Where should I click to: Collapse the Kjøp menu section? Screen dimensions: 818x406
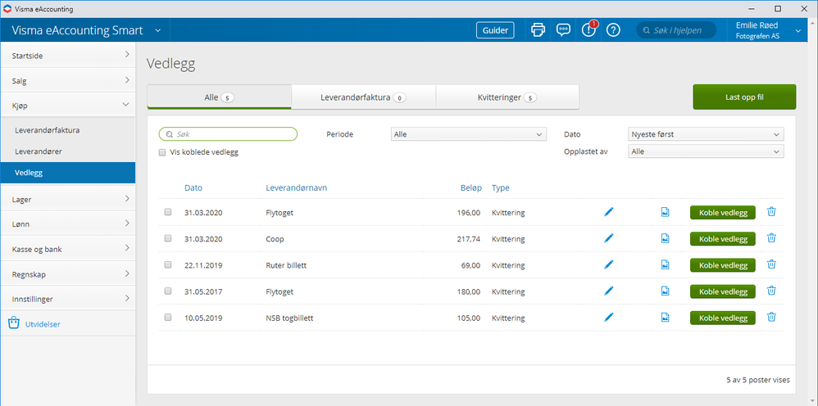(68, 106)
